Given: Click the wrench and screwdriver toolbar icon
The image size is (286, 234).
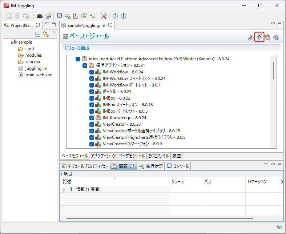Looking at the screenshot, I should pyautogui.click(x=104, y=16).
